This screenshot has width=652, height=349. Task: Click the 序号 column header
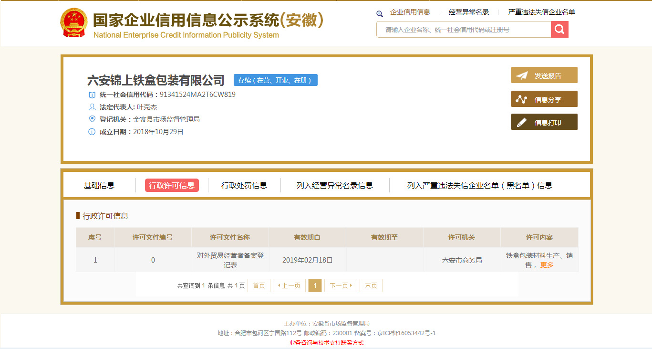coord(95,237)
